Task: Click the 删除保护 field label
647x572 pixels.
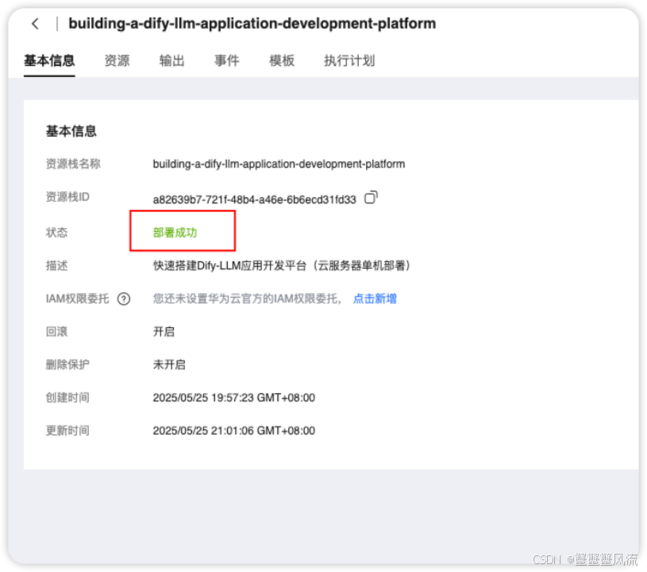Action: (x=67, y=365)
